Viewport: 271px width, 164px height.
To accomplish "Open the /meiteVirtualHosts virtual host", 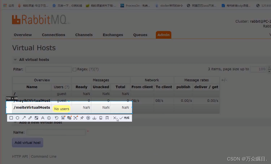I will pyautogui.click(x=32, y=107).
